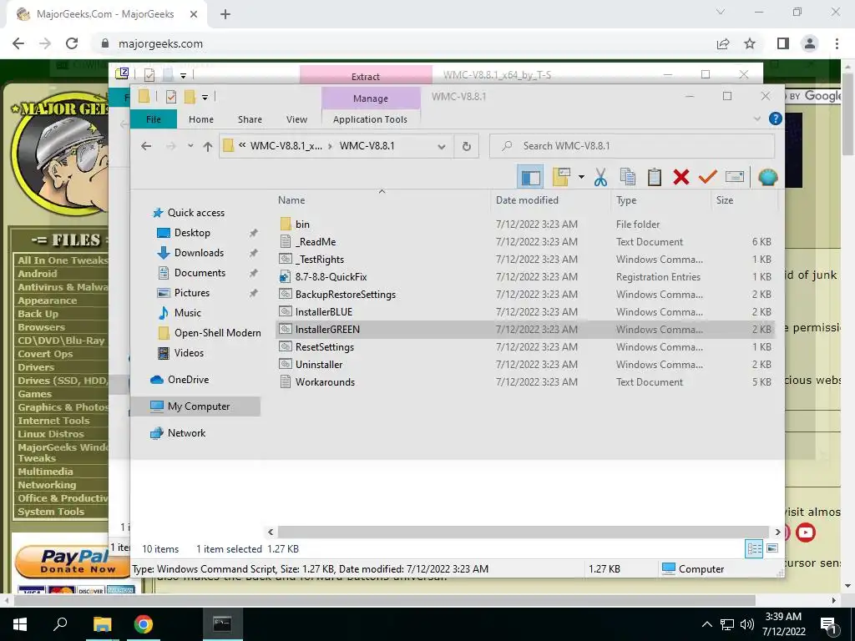Select the InstallerBLUE file
The width and height of the screenshot is (855, 641).
point(323,312)
